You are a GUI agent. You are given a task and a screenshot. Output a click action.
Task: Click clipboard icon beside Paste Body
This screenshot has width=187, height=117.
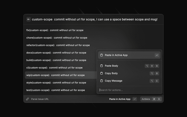[x=101, y=66]
